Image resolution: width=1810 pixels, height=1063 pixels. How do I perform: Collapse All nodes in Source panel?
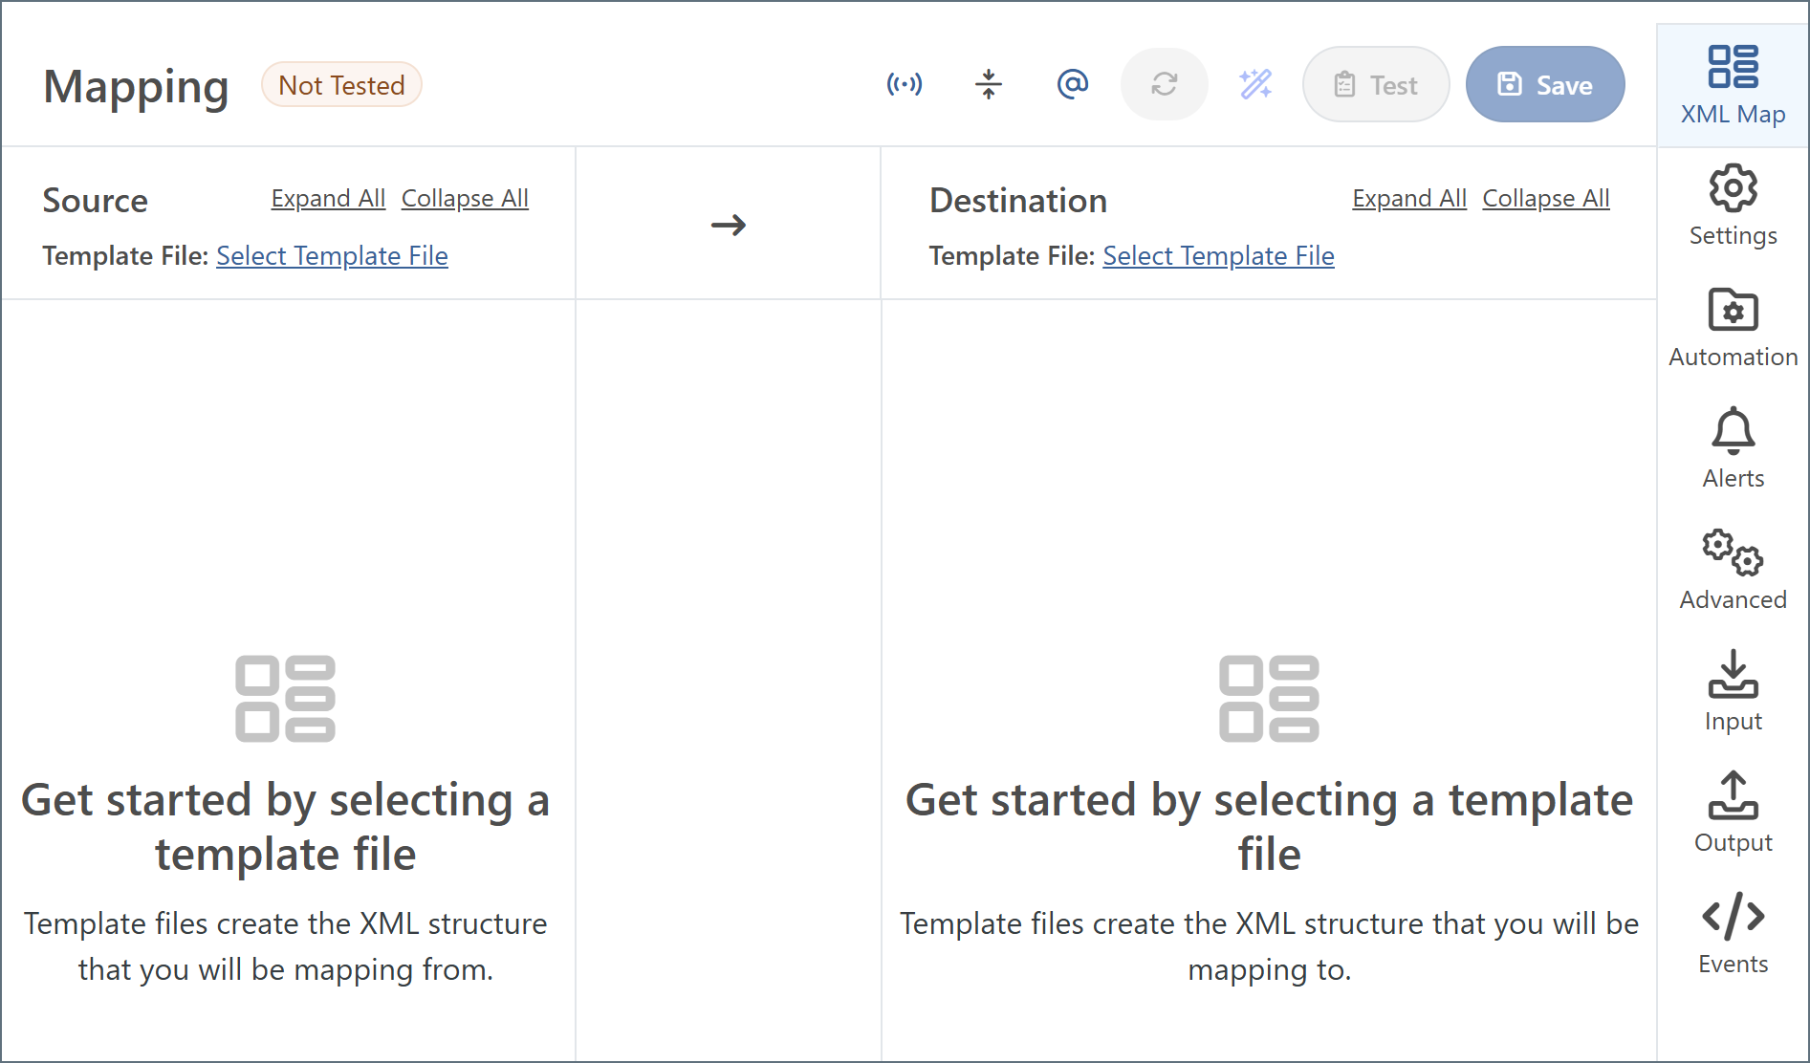point(465,199)
